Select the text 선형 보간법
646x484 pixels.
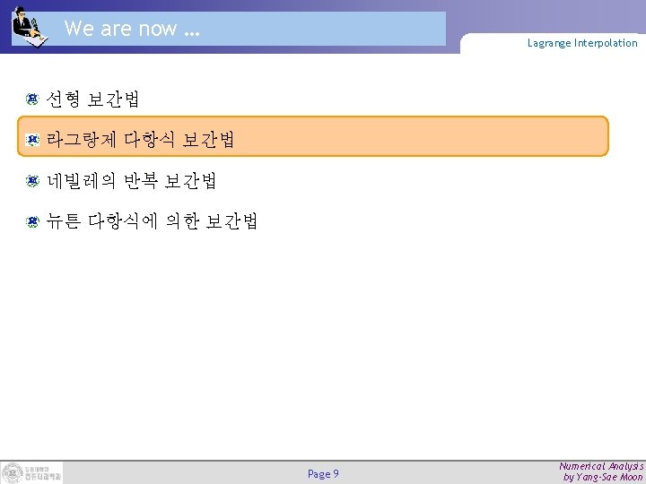[92, 99]
